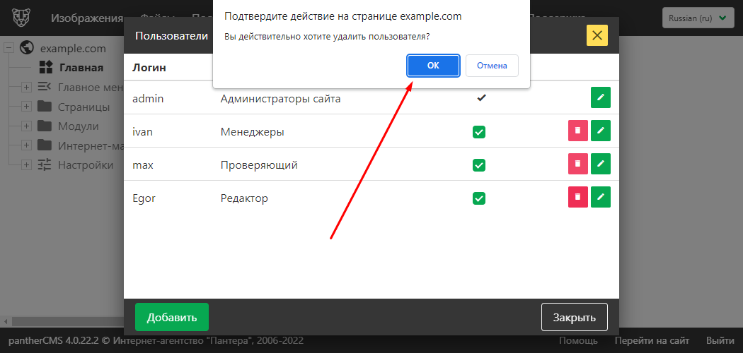Click the Egor login cell

(x=144, y=198)
